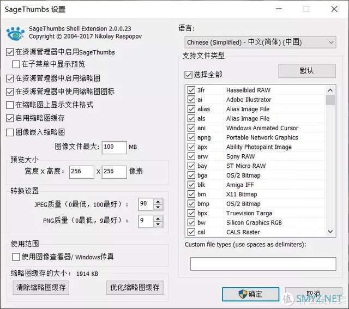Uncheck the apng Portable Network Graphics type
349x309 pixels.
[191, 137]
